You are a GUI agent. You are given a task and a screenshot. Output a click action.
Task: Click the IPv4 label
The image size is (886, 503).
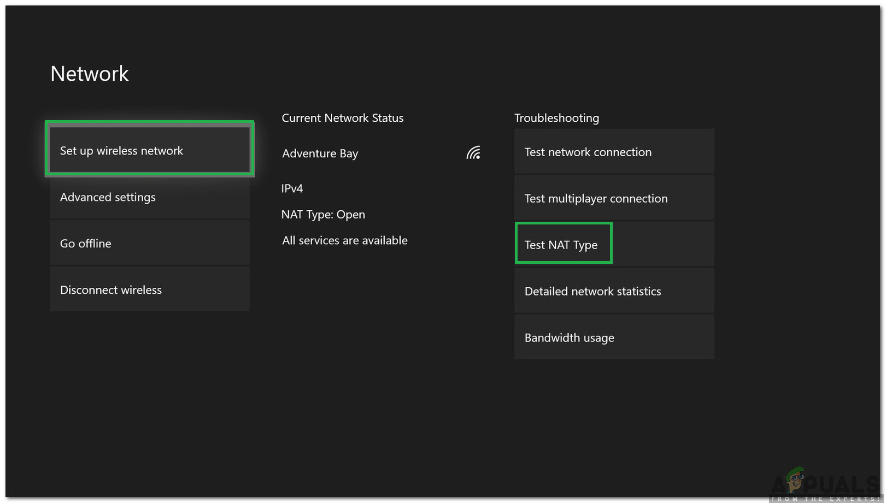click(292, 188)
